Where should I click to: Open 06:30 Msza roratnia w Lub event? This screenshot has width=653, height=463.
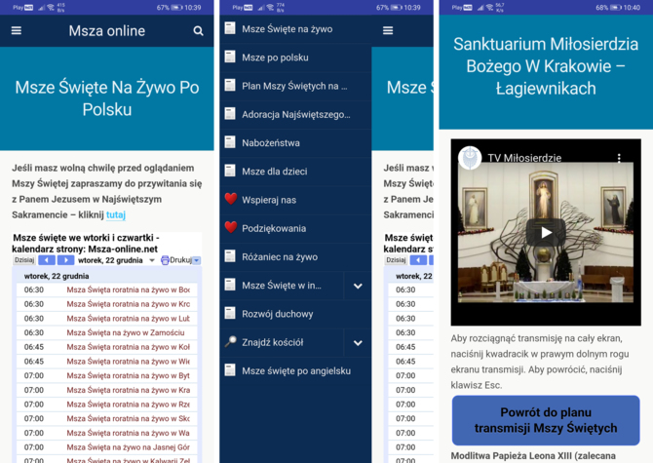pyautogui.click(x=107, y=319)
